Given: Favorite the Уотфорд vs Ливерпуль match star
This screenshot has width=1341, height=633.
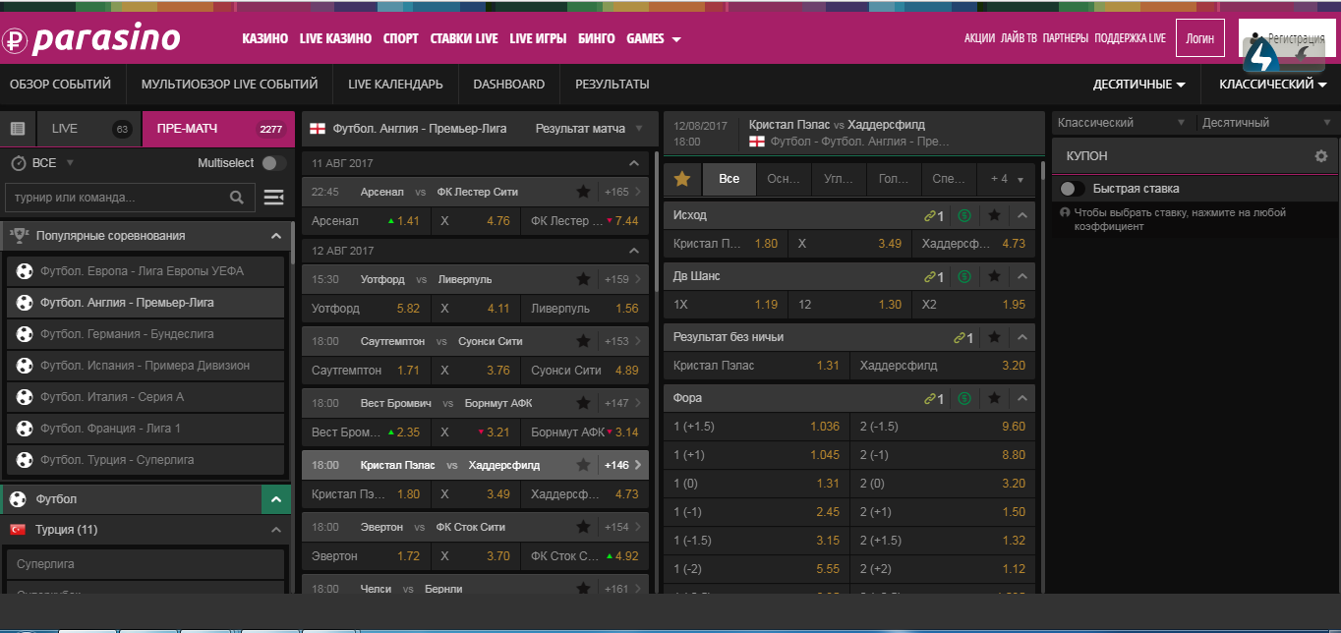Looking at the screenshot, I should [583, 279].
